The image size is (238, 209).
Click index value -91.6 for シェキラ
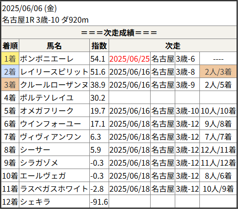[x=99, y=202]
